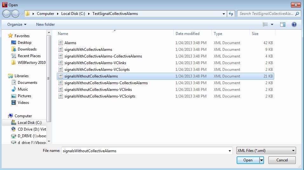Click the 21 KB size cell
The height and width of the screenshot is (170, 304).
click(268, 76)
